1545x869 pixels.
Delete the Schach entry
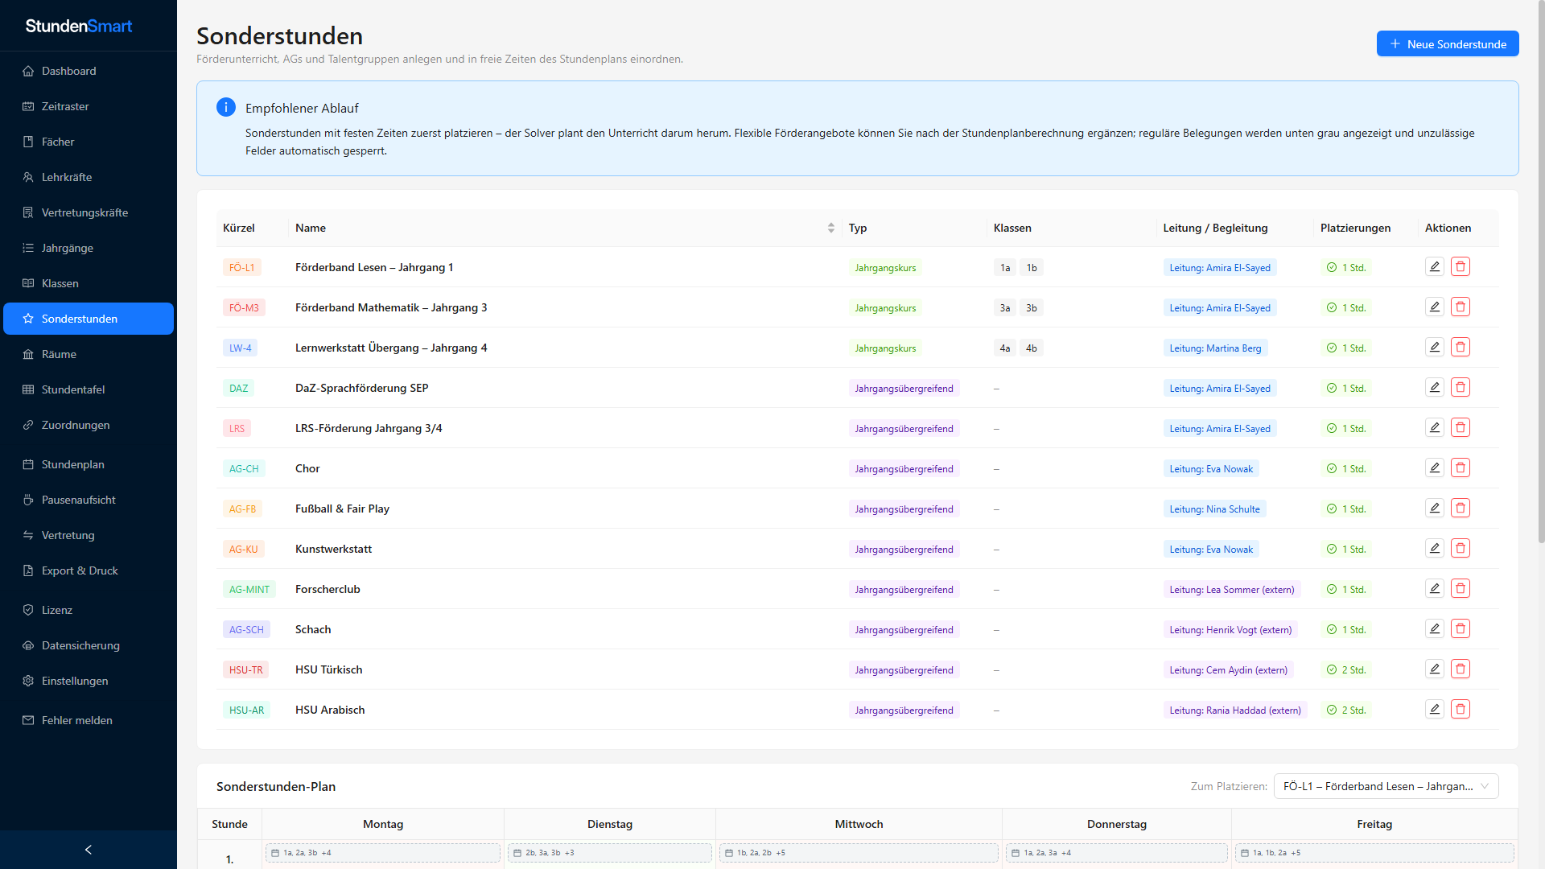[1461, 628]
